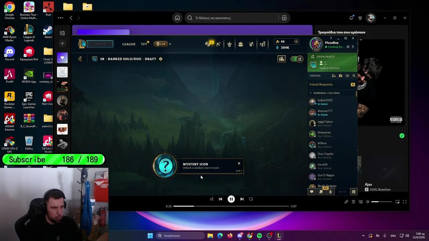Open the Store coins icon
The width and height of the screenshot is (429, 241).
click(x=262, y=44)
